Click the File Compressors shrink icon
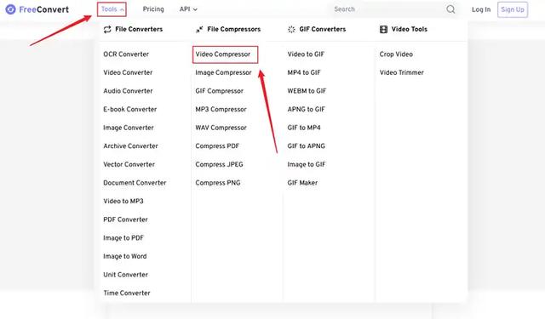The height and width of the screenshot is (319, 545). click(x=199, y=30)
